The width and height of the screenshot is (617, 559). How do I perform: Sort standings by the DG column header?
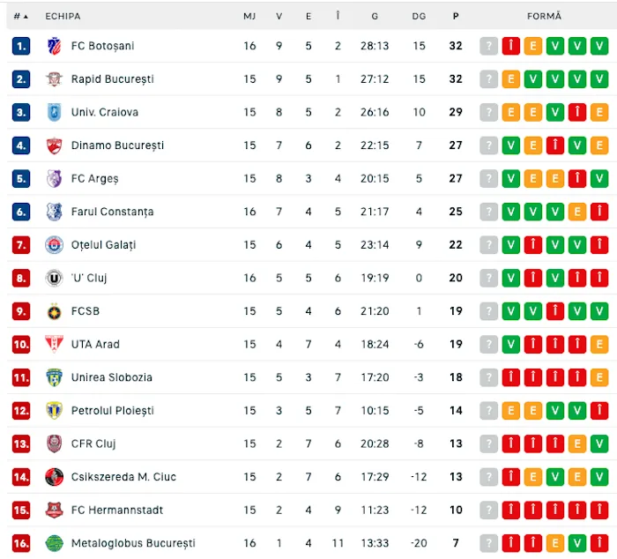(x=419, y=16)
